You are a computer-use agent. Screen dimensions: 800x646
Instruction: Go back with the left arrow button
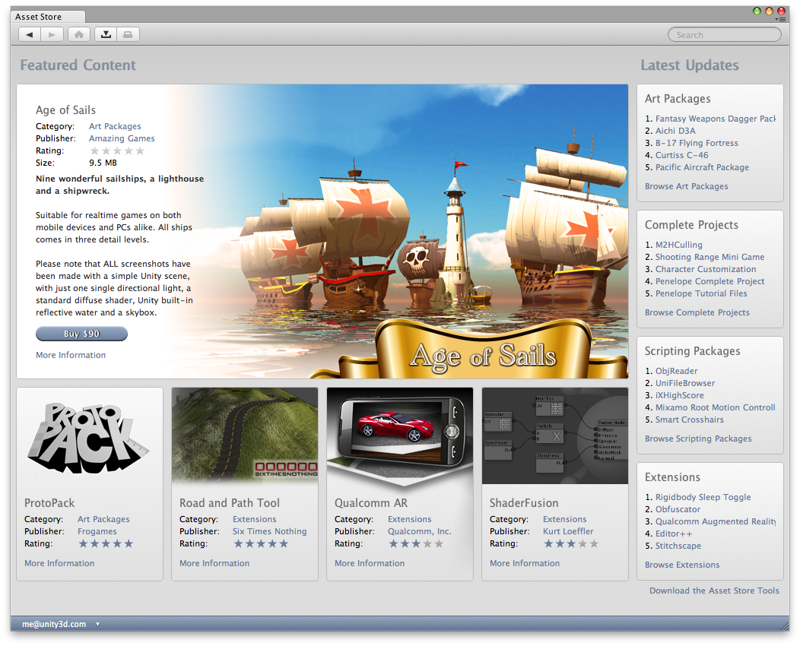pos(30,35)
